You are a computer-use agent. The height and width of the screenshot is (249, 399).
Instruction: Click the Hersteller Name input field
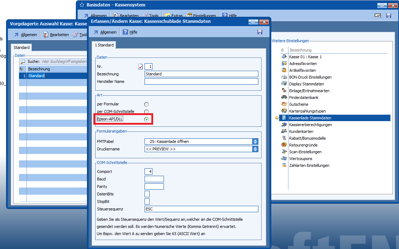point(201,81)
